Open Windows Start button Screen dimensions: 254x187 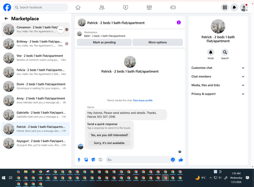pos(4,178)
